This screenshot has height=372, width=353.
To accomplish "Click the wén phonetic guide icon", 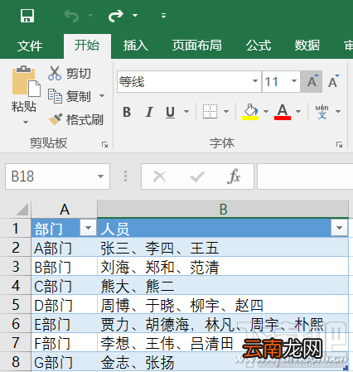I will click(x=322, y=112).
